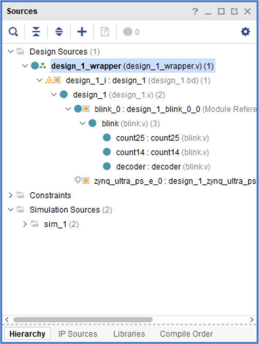The image size is (259, 344).
Task: Click the missing sources indicator showing 0
Action: click(x=131, y=32)
